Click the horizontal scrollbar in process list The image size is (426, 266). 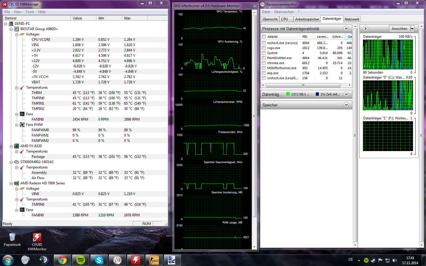click(303, 85)
